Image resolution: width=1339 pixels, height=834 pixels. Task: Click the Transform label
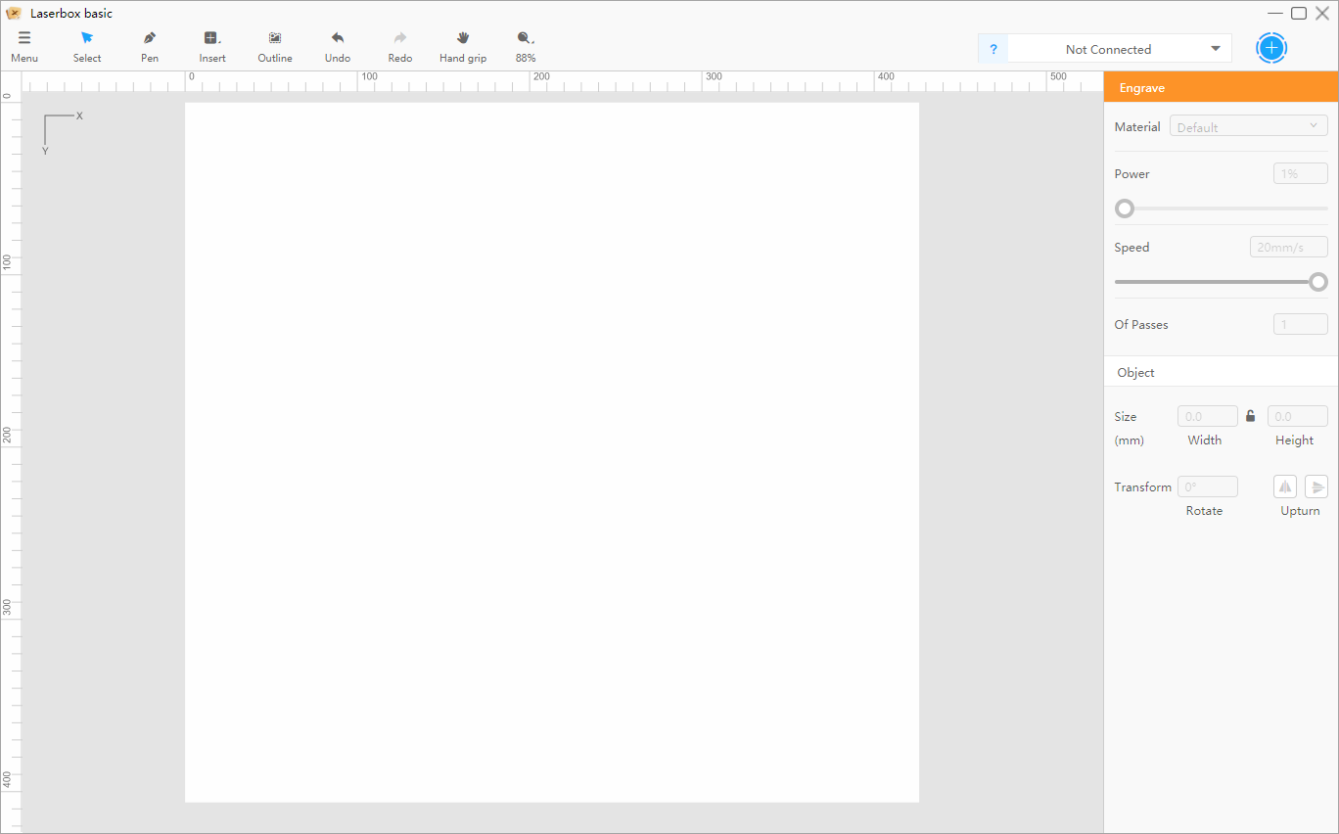pos(1142,486)
